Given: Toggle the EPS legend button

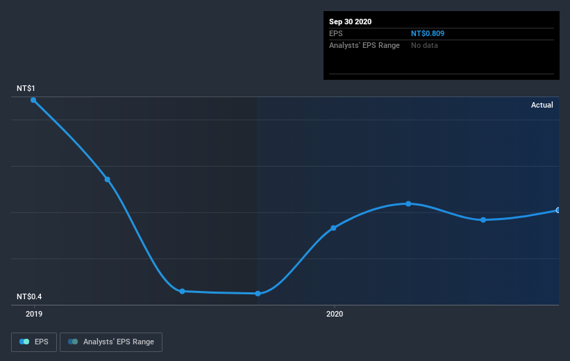Looking at the screenshot, I should [x=34, y=342].
